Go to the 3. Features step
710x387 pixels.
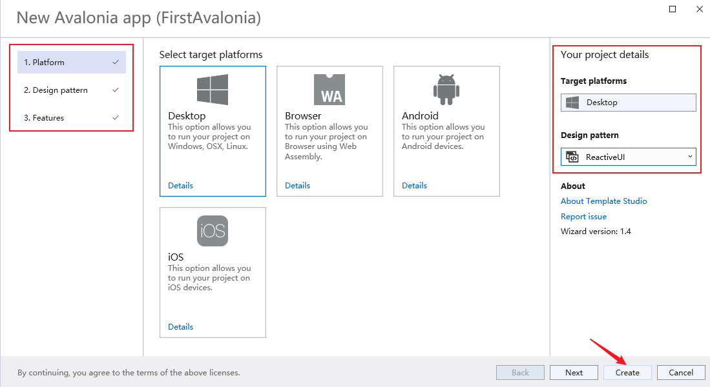72,117
